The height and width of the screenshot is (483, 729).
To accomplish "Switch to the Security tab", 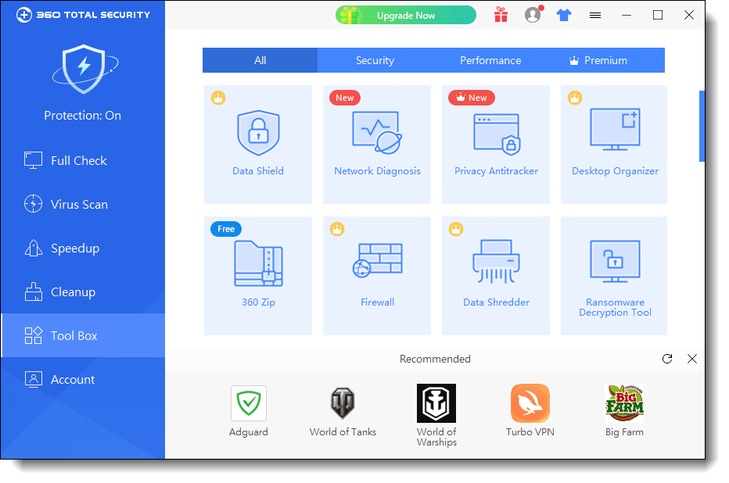I will click(x=375, y=60).
